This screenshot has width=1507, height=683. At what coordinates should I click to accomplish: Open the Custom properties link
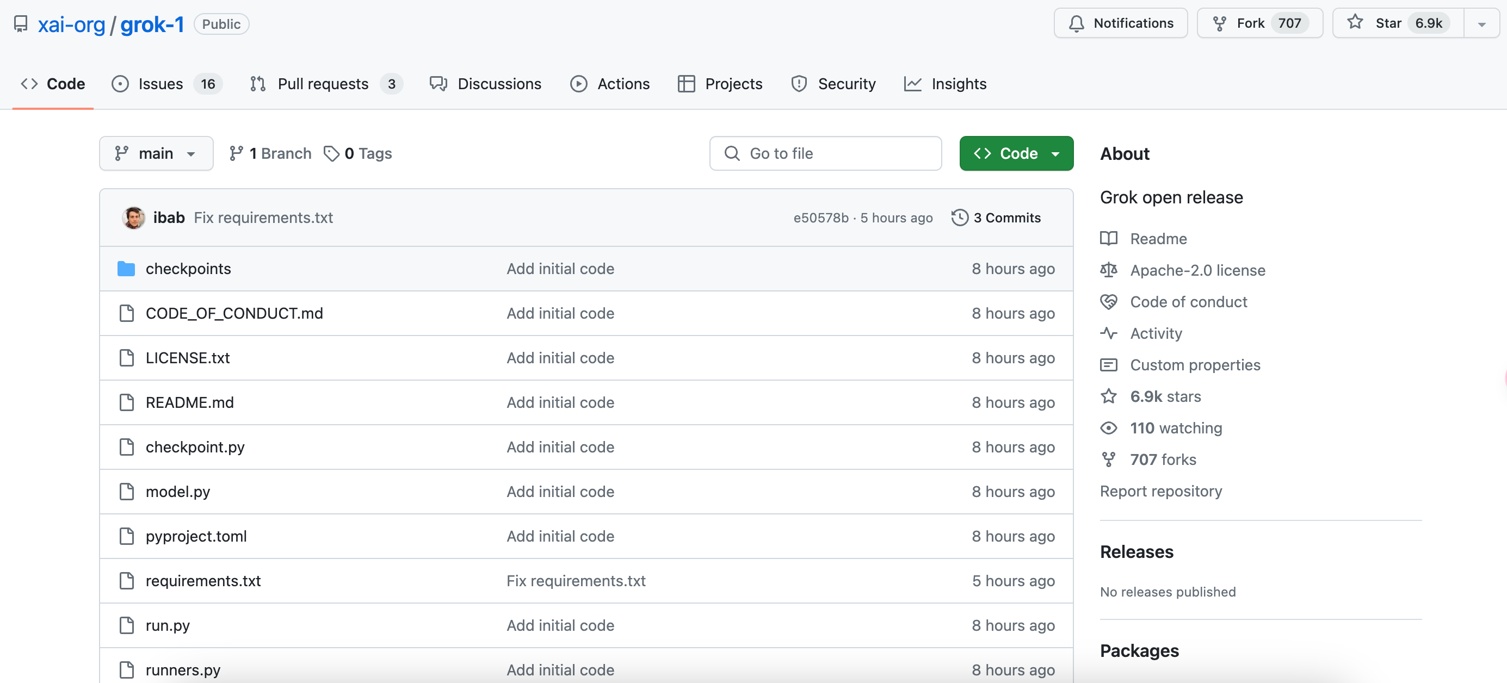pyautogui.click(x=1195, y=365)
